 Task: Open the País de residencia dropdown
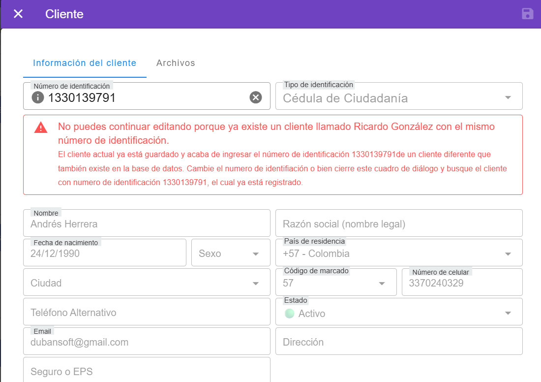coord(508,254)
